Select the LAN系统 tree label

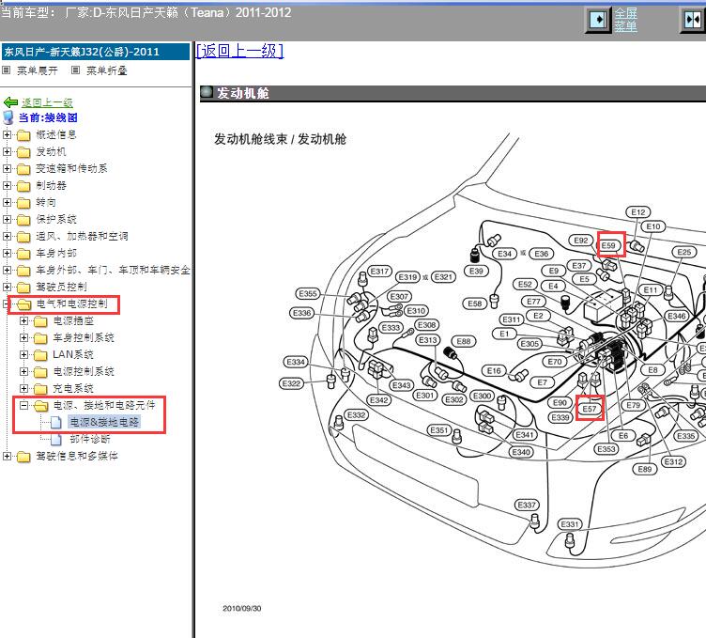pos(73,354)
